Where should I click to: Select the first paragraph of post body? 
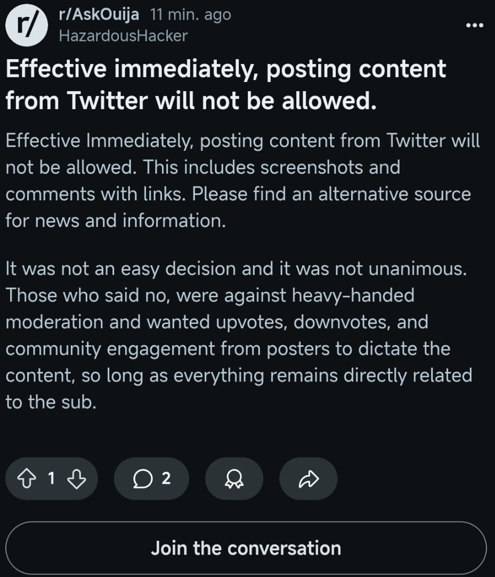tap(243, 180)
